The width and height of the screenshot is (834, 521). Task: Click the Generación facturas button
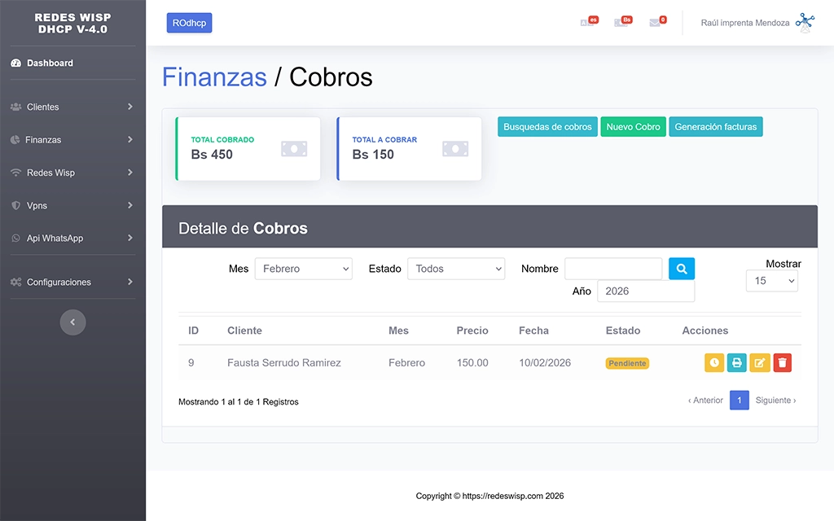[x=716, y=127]
